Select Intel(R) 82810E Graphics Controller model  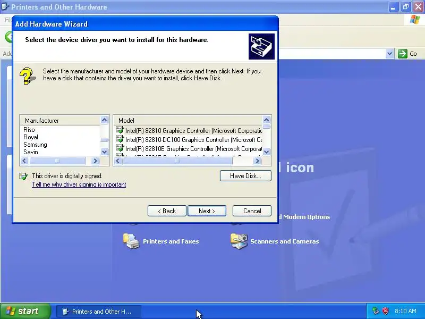[193, 149]
